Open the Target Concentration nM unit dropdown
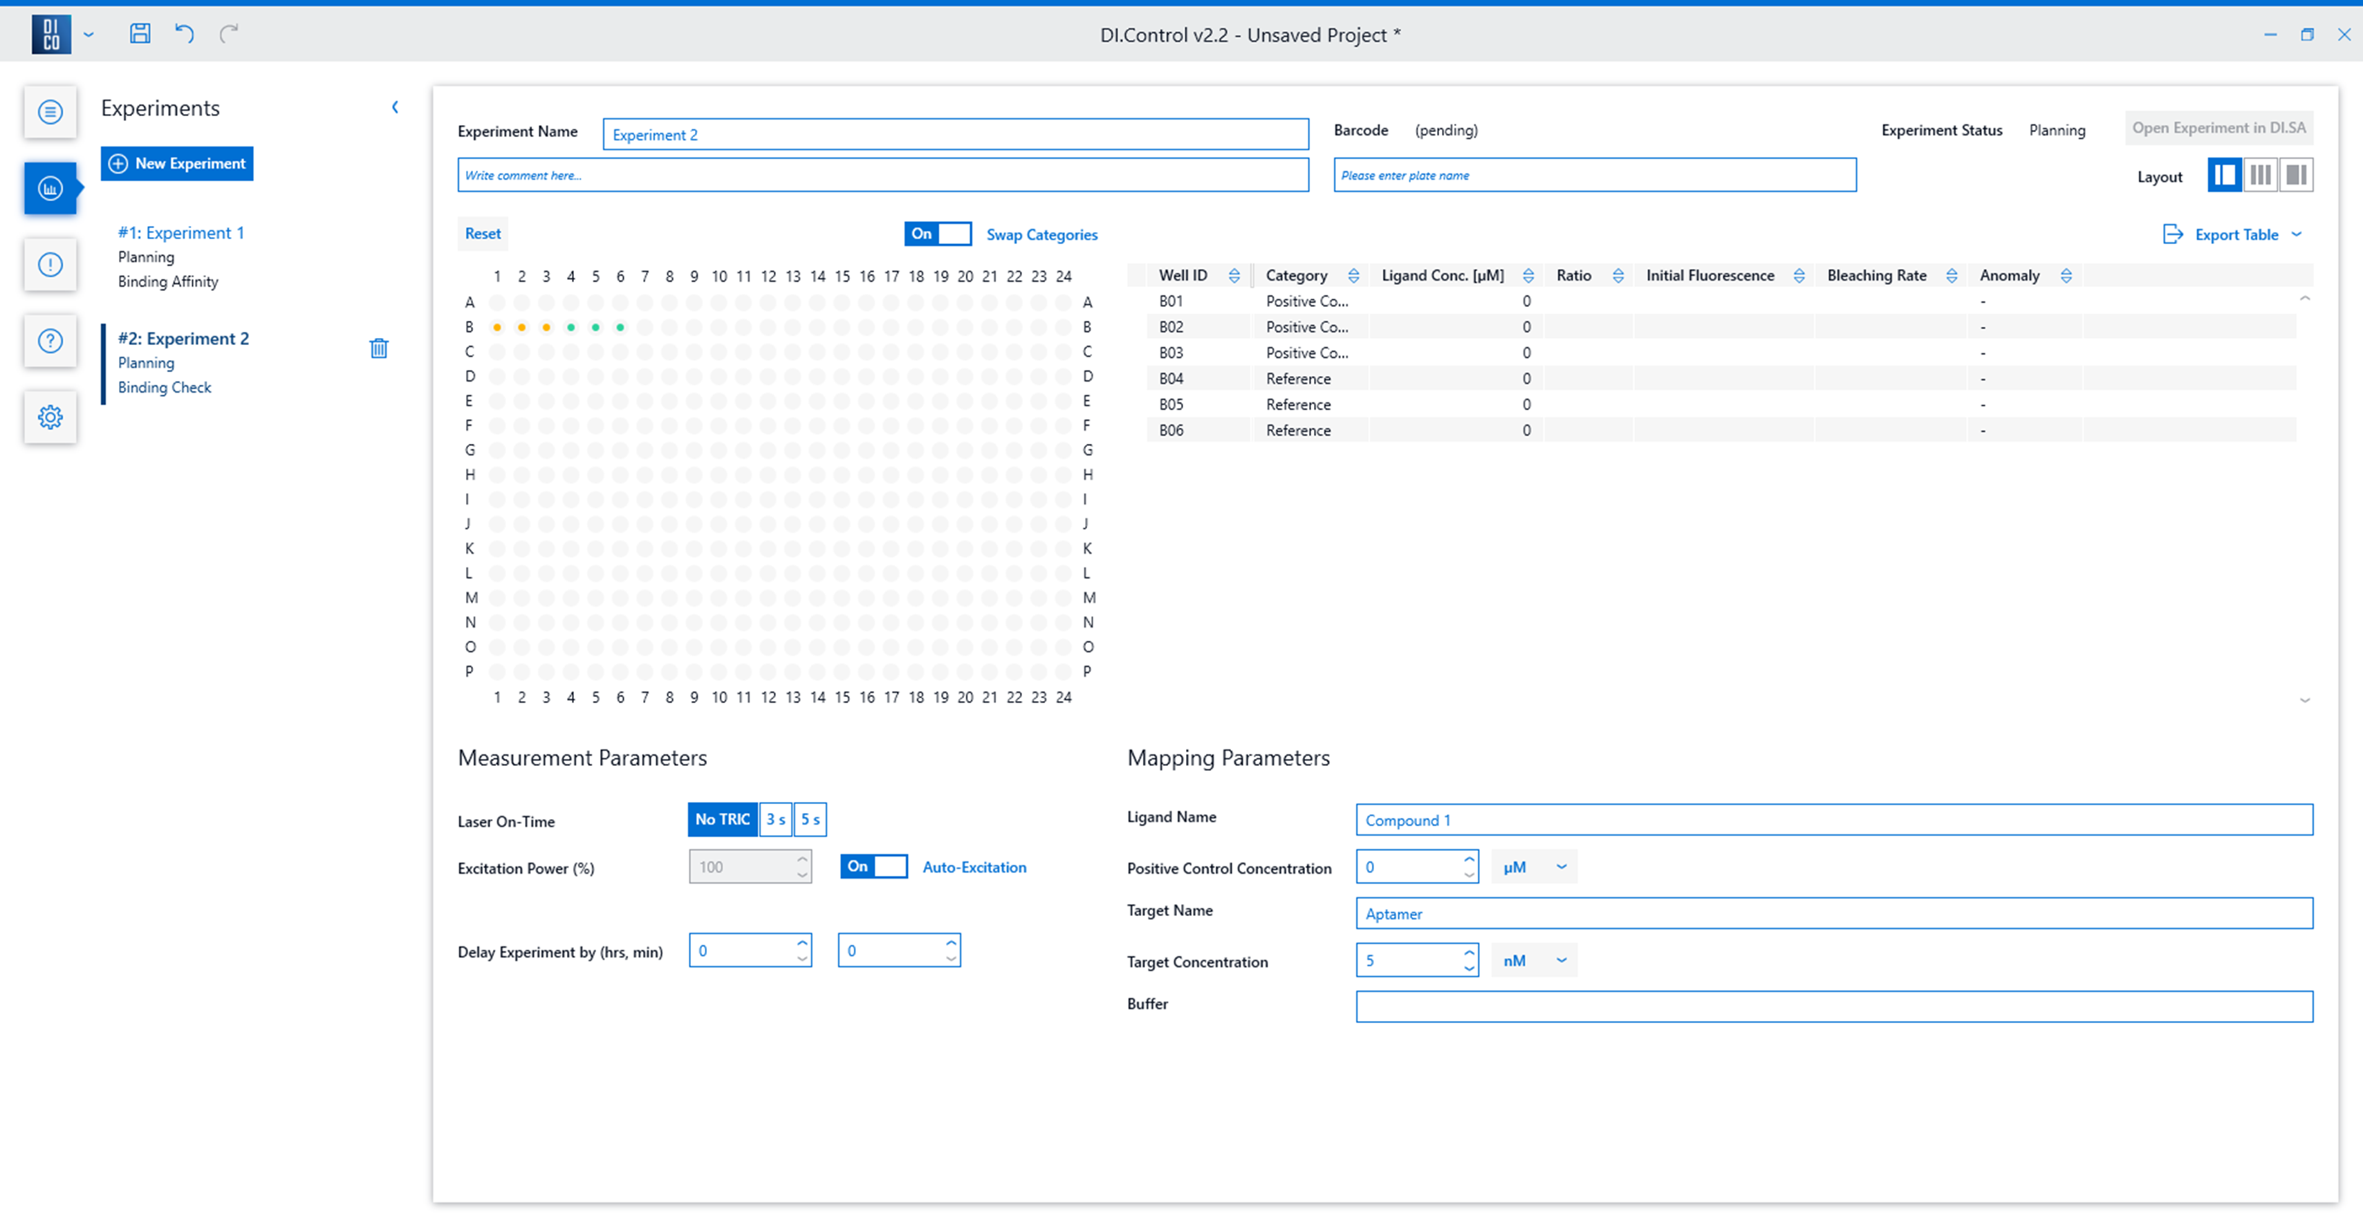 point(1534,960)
